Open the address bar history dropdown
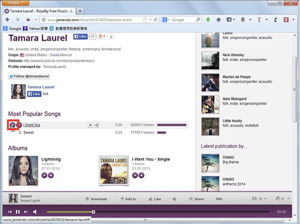Screen dimensions: 300x224 point(150,20)
